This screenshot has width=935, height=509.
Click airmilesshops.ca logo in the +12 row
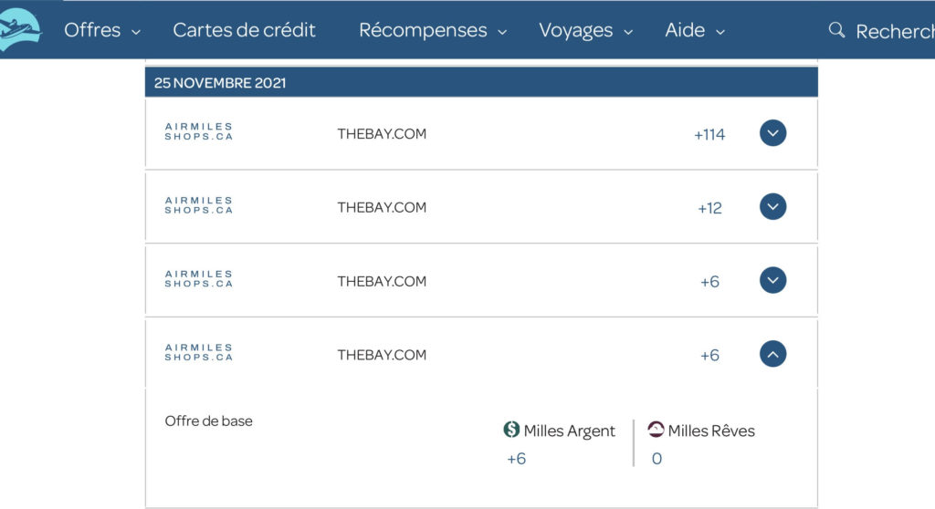(x=199, y=206)
